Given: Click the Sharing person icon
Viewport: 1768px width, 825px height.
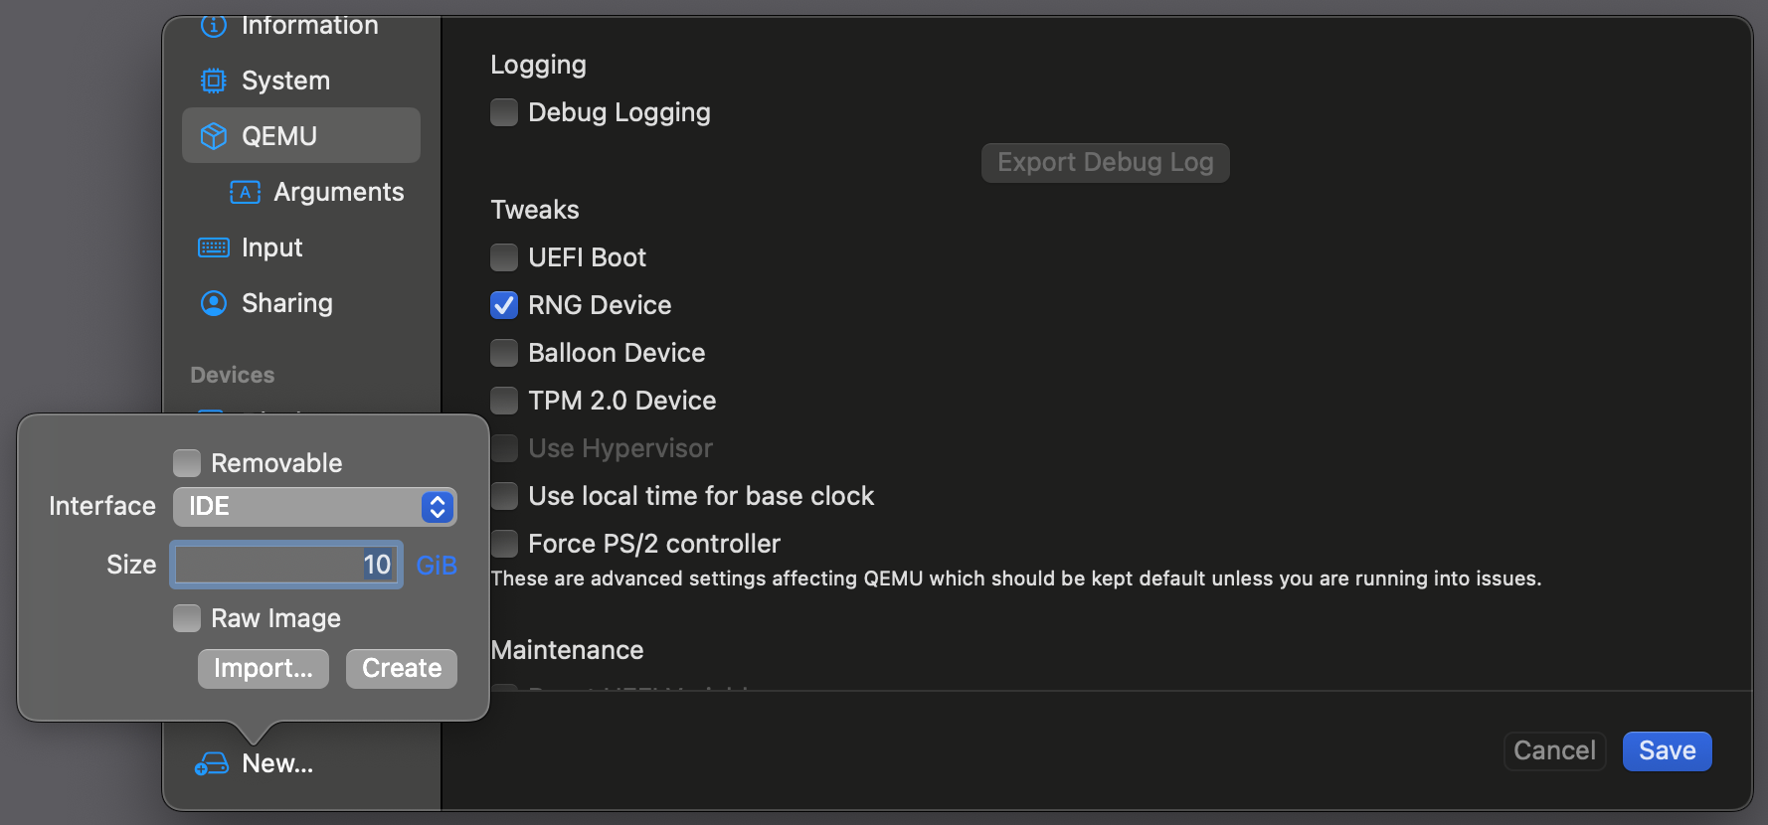Looking at the screenshot, I should (x=213, y=303).
